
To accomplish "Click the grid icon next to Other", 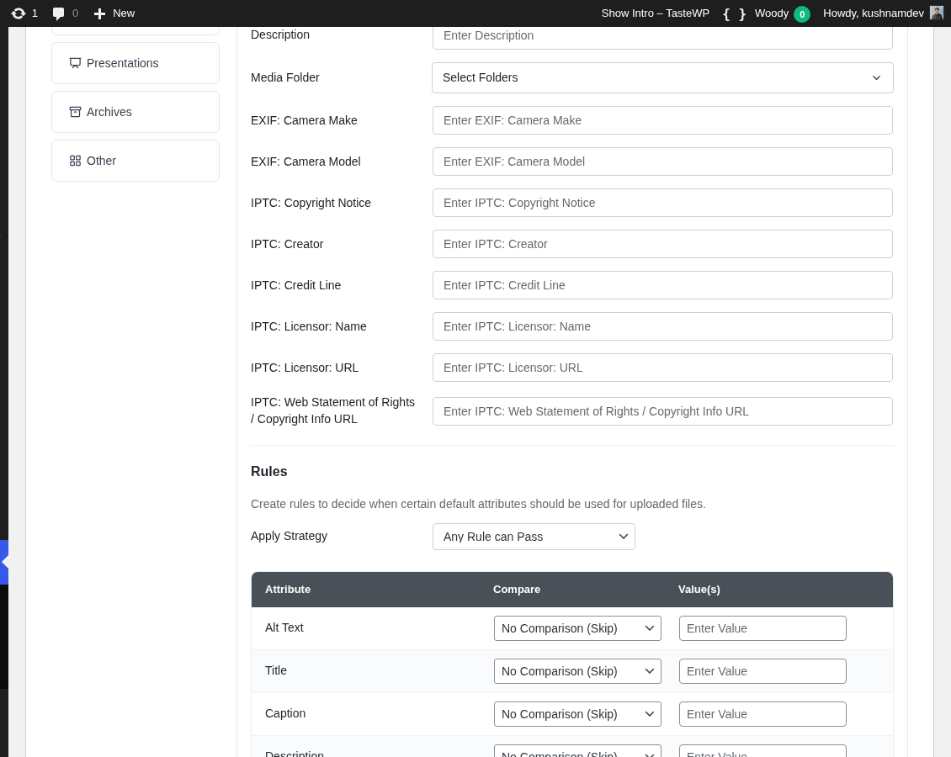I will point(76,161).
